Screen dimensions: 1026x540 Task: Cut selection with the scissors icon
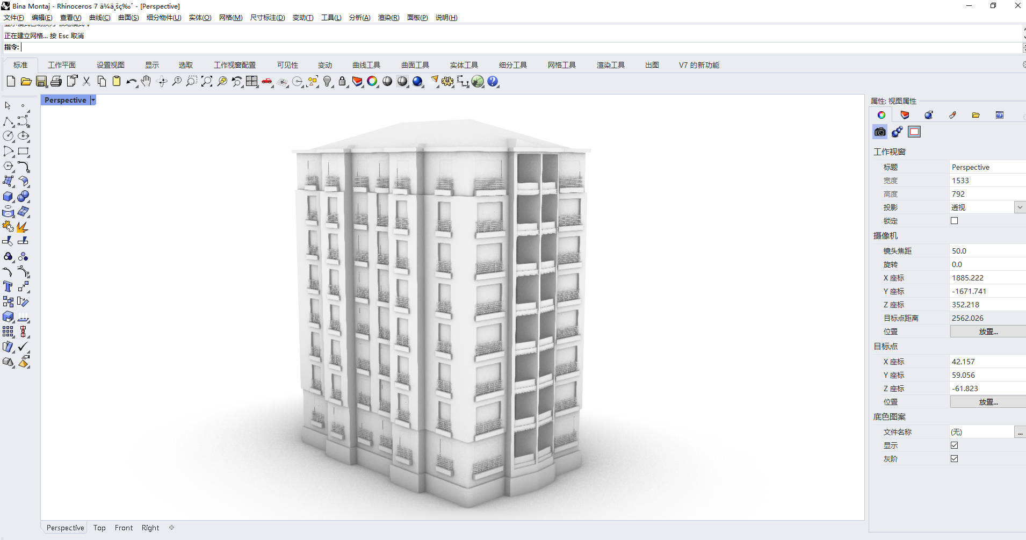86,81
